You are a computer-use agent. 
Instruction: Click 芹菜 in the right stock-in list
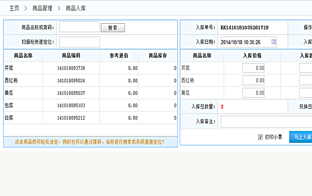click(x=185, y=68)
